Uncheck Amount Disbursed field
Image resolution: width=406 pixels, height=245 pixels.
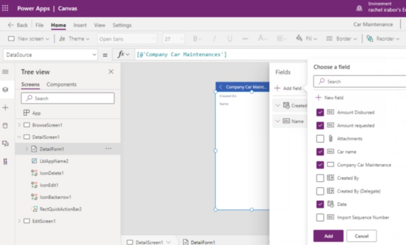(320, 112)
